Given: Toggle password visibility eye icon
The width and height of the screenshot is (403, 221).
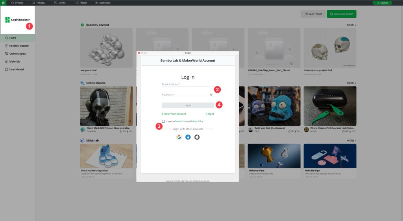Looking at the screenshot, I should click(211, 95).
